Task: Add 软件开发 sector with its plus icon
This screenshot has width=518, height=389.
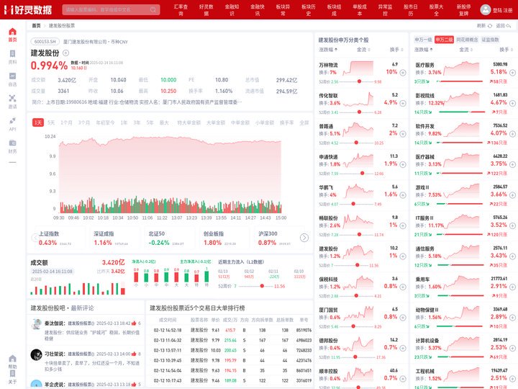Action: (x=512, y=134)
